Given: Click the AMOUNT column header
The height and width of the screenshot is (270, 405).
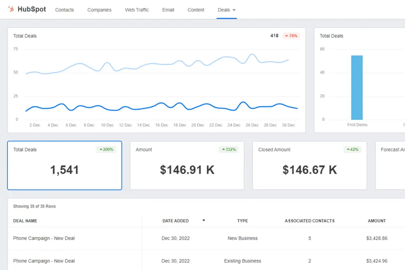Looking at the screenshot, I should point(377,221).
